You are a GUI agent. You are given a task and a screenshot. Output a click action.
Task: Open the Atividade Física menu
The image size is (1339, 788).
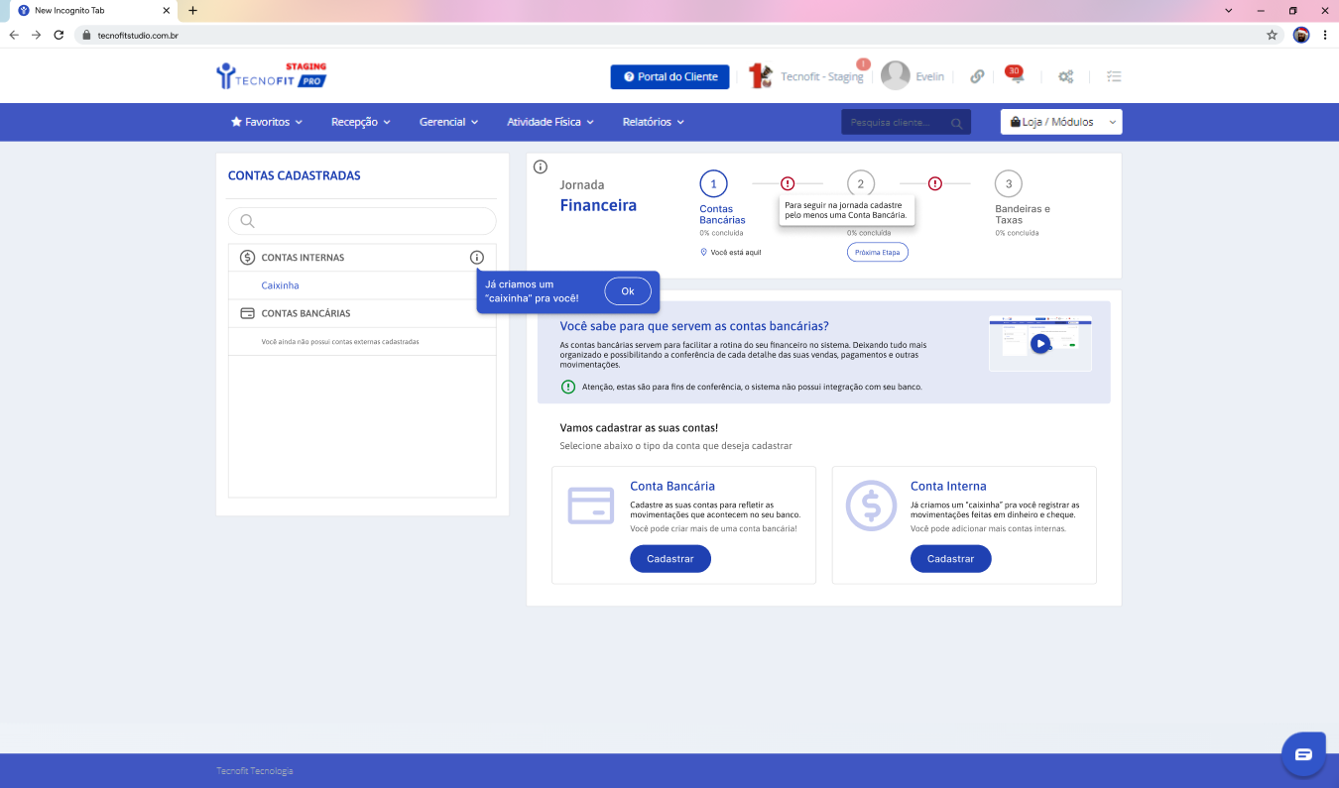[x=549, y=122]
